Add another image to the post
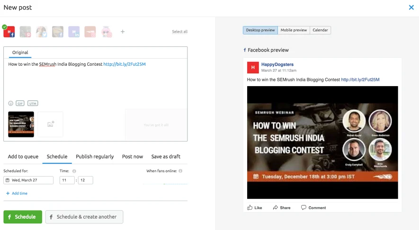 [x=51, y=124]
